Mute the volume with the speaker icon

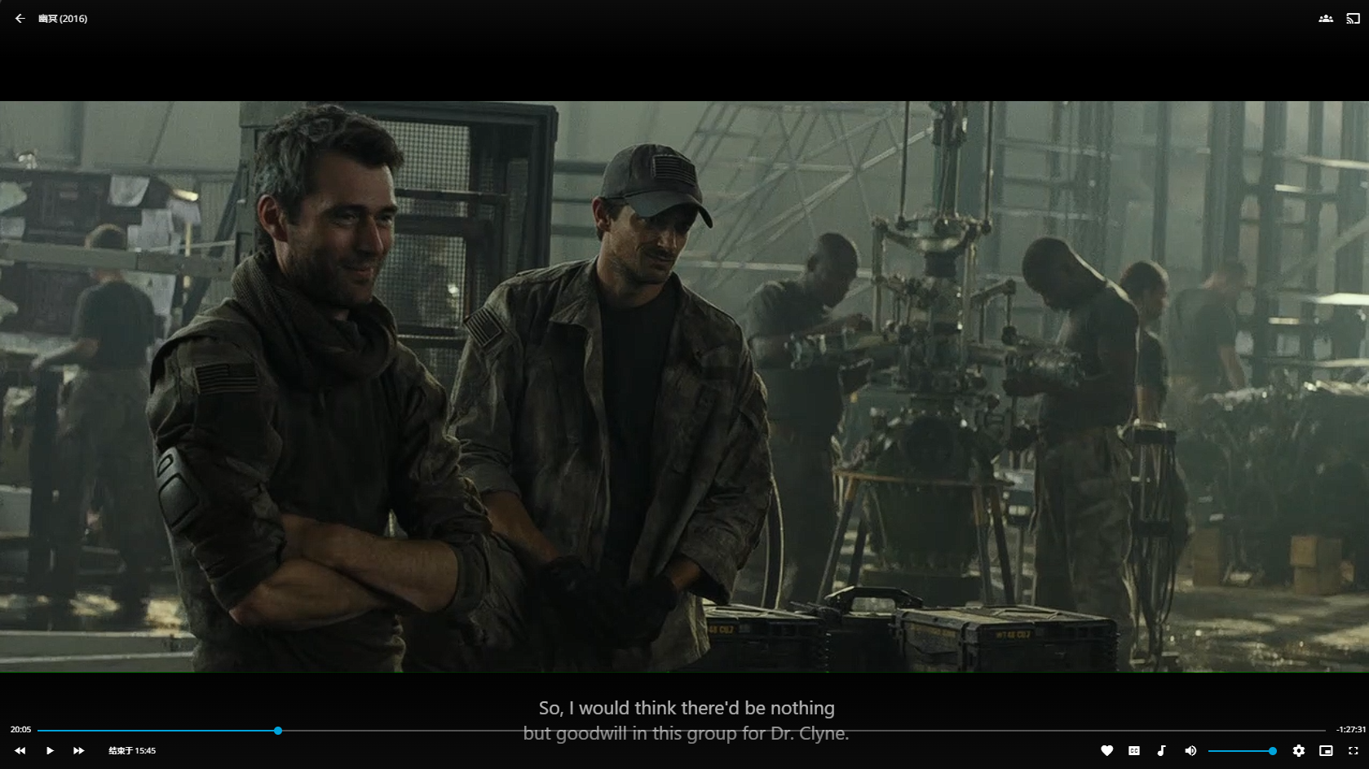coord(1190,750)
